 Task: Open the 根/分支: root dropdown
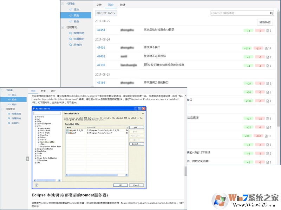click(106, 13)
